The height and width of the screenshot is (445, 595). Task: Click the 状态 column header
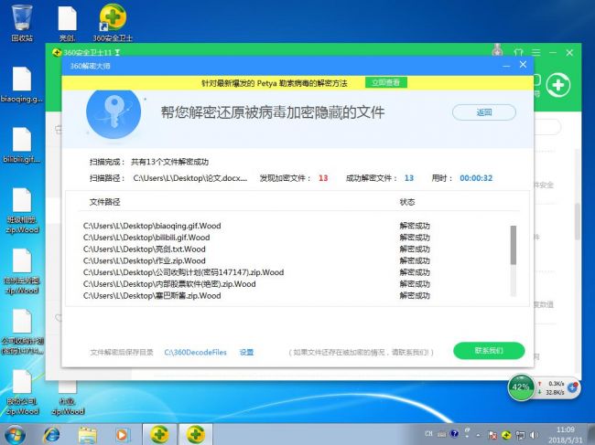(407, 202)
